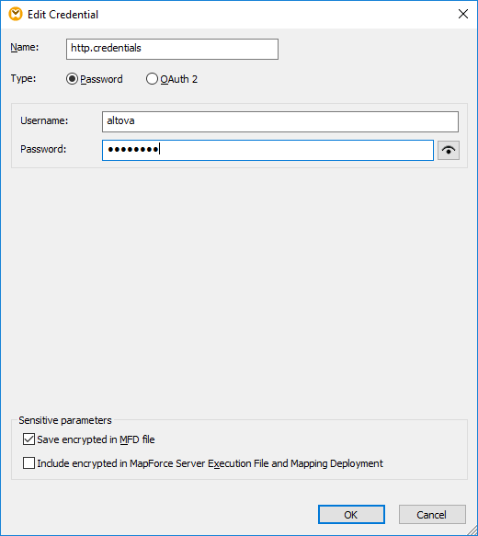
Task: Close the Edit Credential dialog with X
Action: pyautogui.click(x=463, y=14)
